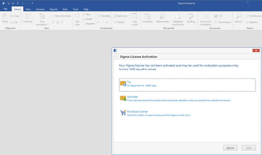Click the Edit note speech bubble icon
The width and height of the screenshot is (262, 155).
coord(77,16)
